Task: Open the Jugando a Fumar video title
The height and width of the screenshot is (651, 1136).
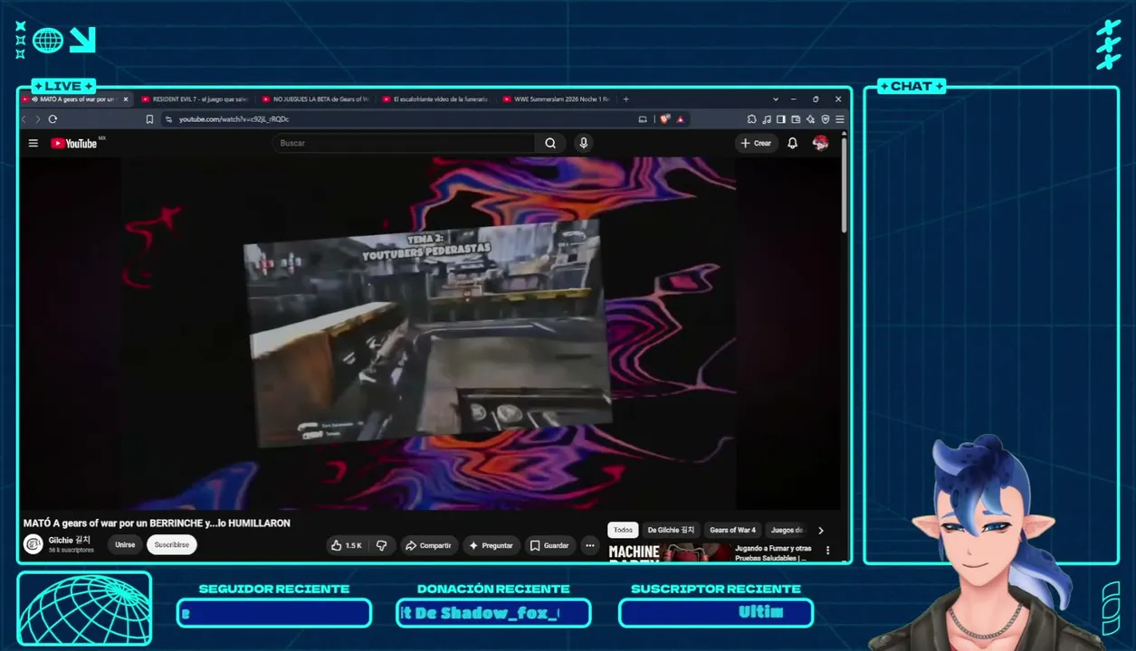Action: point(773,552)
